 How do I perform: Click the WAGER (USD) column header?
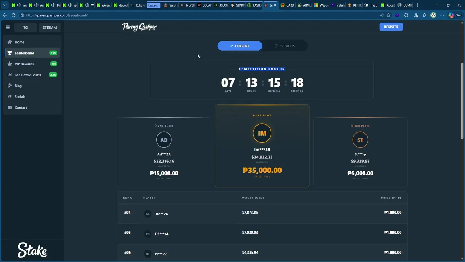(253, 198)
